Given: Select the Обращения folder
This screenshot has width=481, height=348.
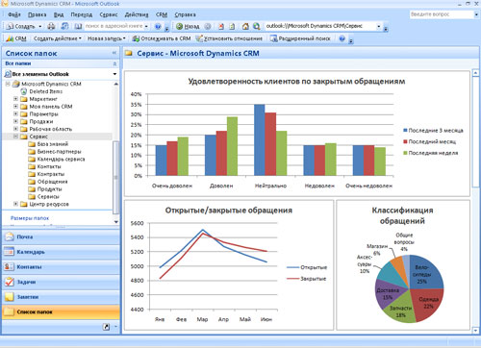Looking at the screenshot, I should click(x=52, y=182).
